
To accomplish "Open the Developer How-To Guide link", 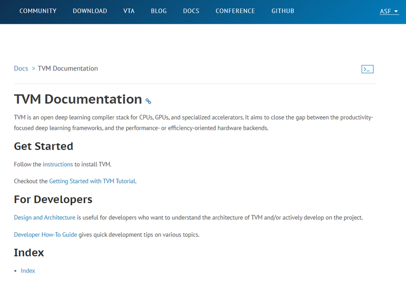I will tap(45, 235).
